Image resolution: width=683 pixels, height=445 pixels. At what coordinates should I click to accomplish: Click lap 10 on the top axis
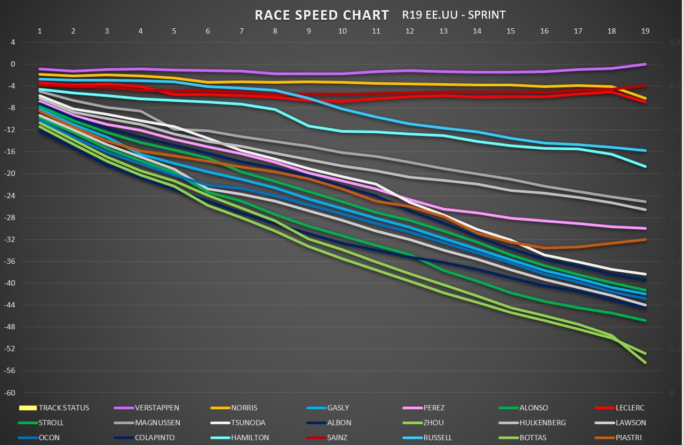[343, 31]
